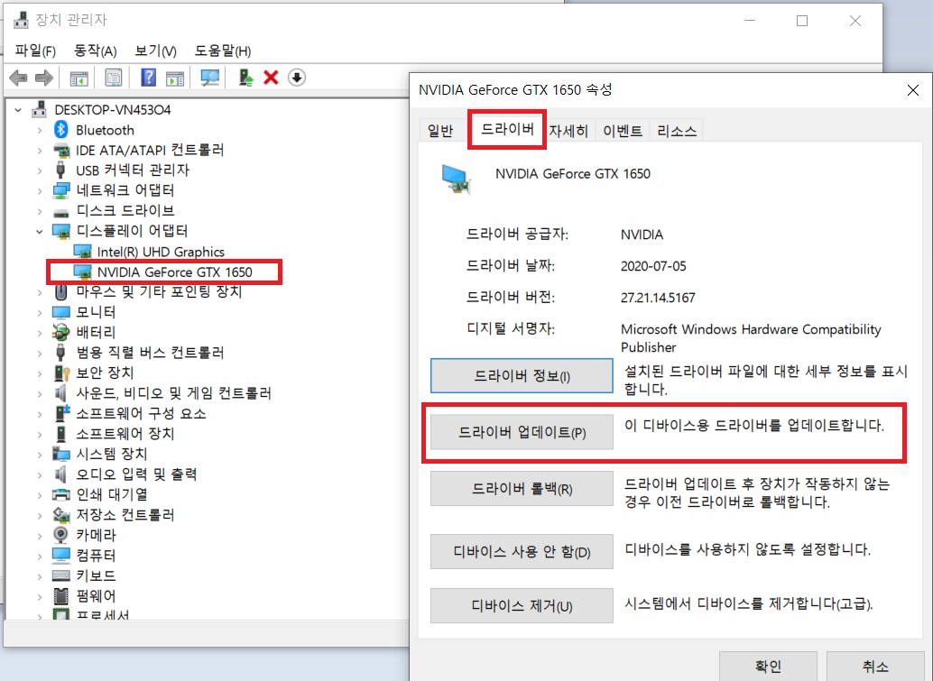This screenshot has height=681, width=933.
Task: Maximize the Device Manager window
Action: pyautogui.click(x=802, y=21)
